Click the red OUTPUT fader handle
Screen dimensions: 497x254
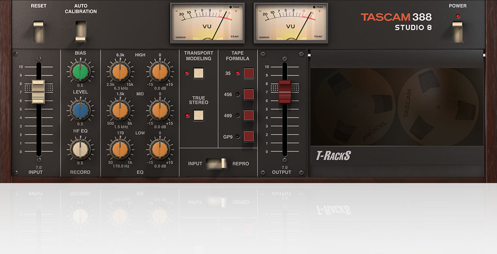[284, 92]
